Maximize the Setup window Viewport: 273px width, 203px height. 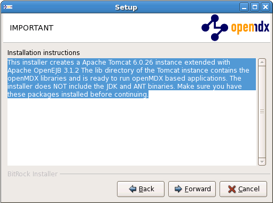point(255,7)
